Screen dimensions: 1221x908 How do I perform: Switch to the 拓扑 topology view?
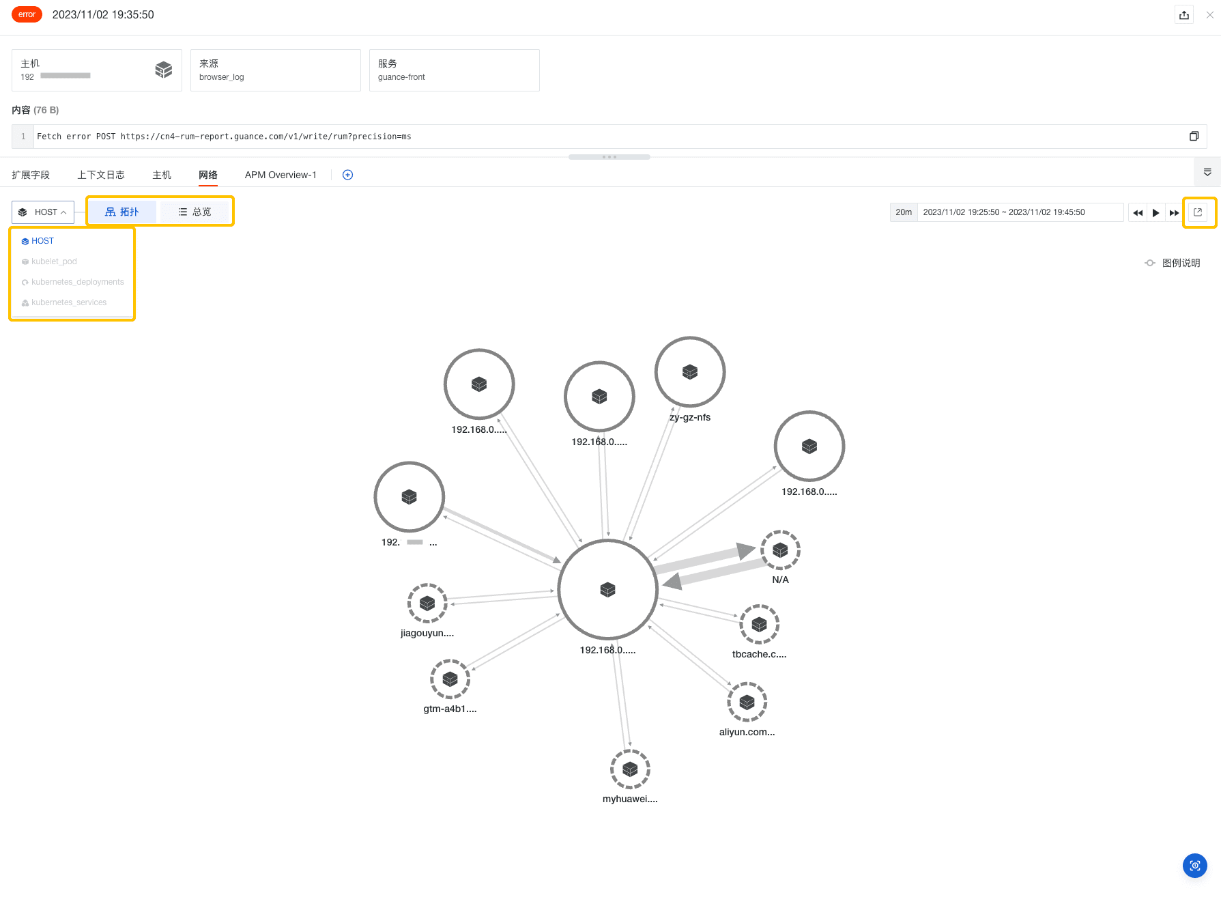click(x=122, y=212)
